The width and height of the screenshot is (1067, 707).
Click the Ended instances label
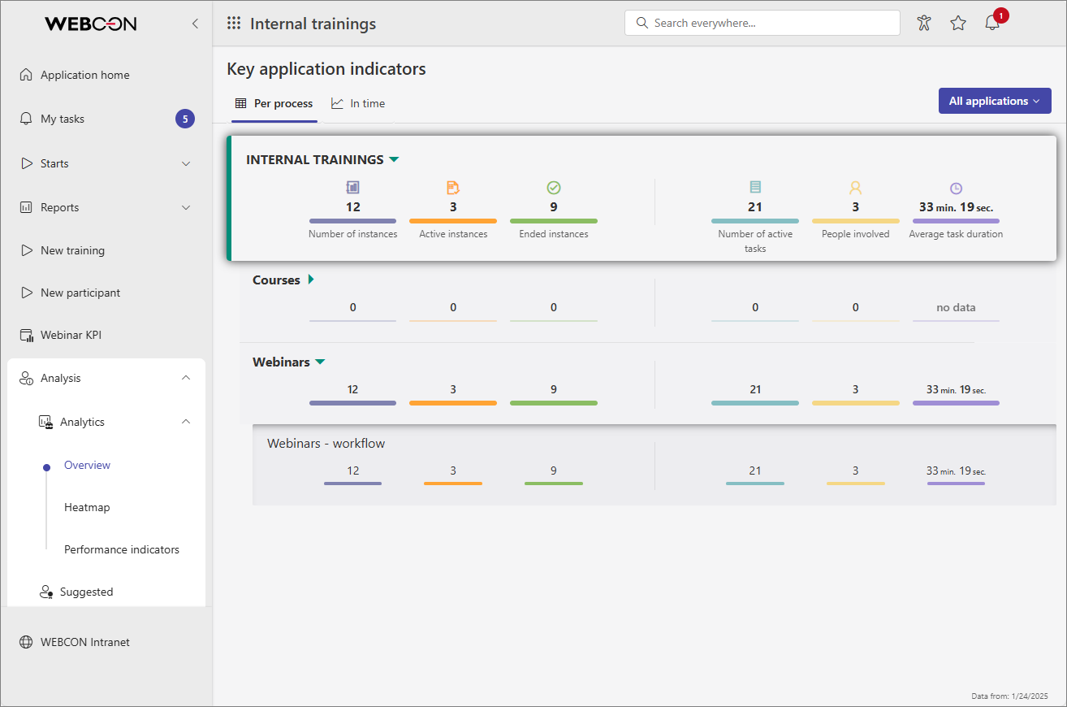(x=554, y=234)
